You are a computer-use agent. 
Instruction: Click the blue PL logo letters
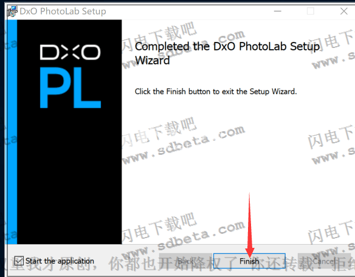tap(70, 87)
